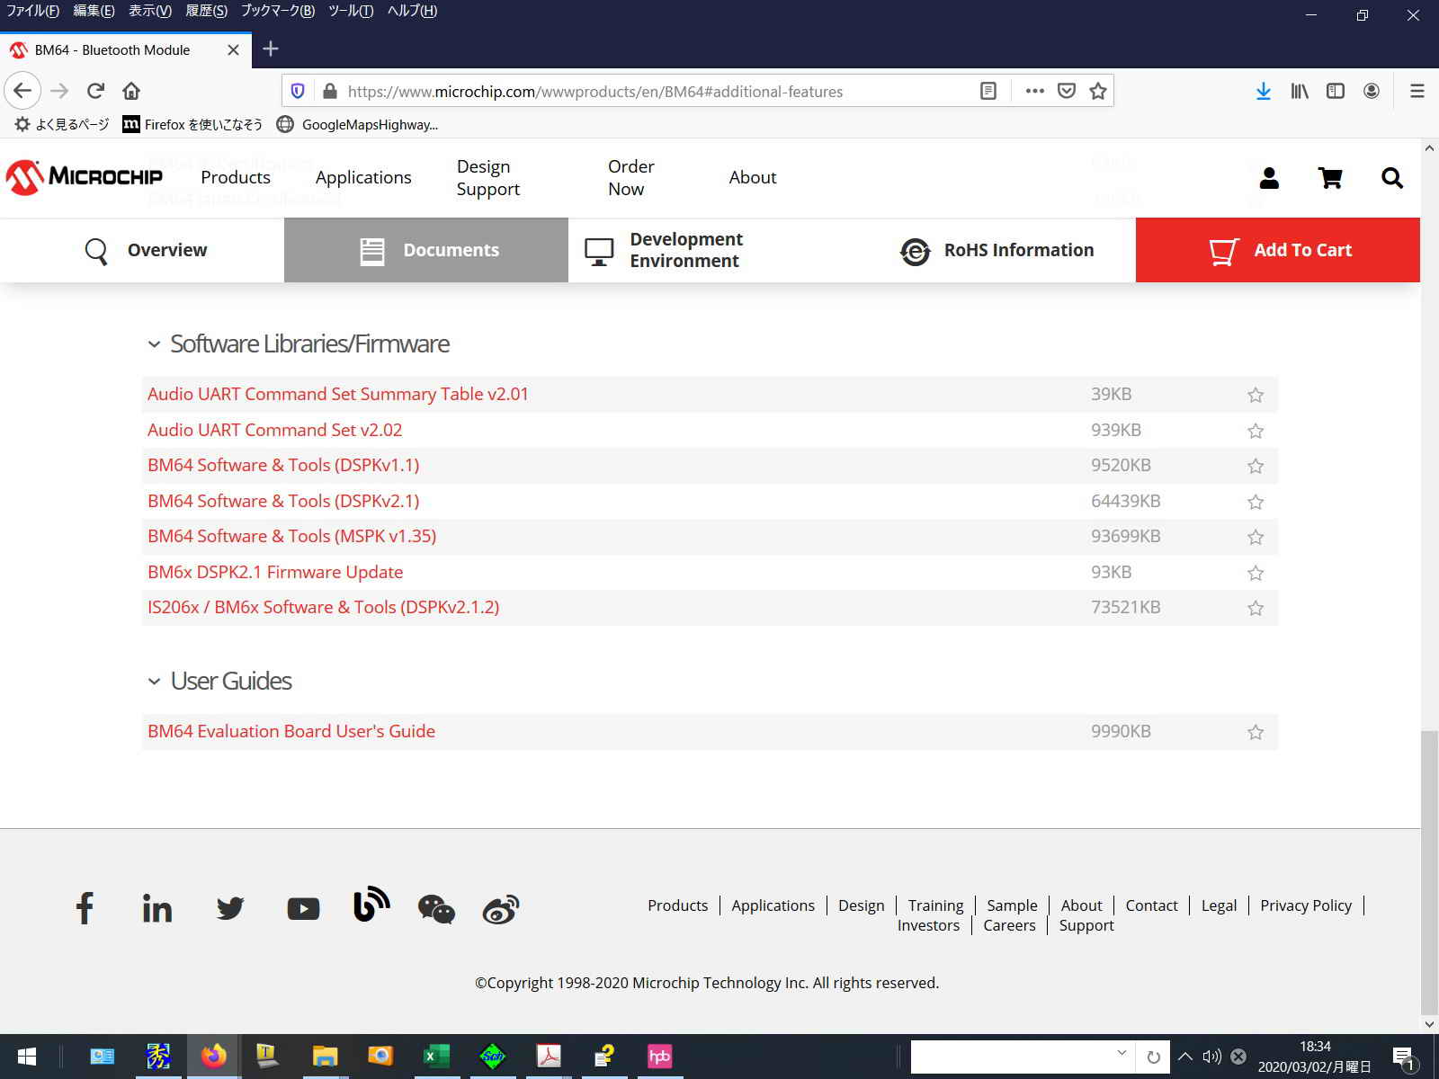Collapse the User Guides section
This screenshot has height=1079, width=1439.
[154, 682]
